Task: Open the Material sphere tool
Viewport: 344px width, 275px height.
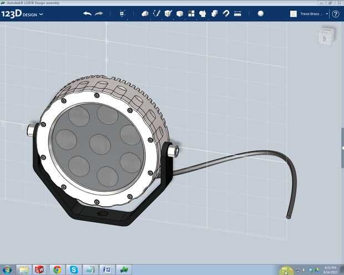Action: point(261,14)
